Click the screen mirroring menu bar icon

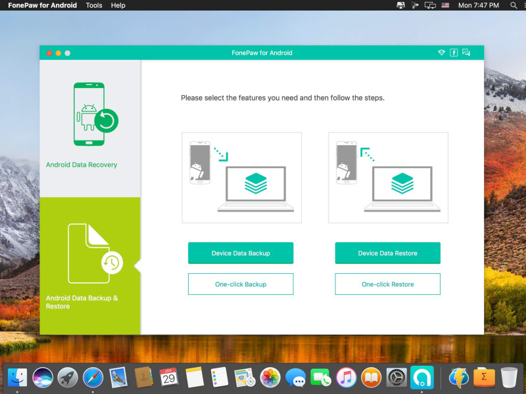point(430,5)
